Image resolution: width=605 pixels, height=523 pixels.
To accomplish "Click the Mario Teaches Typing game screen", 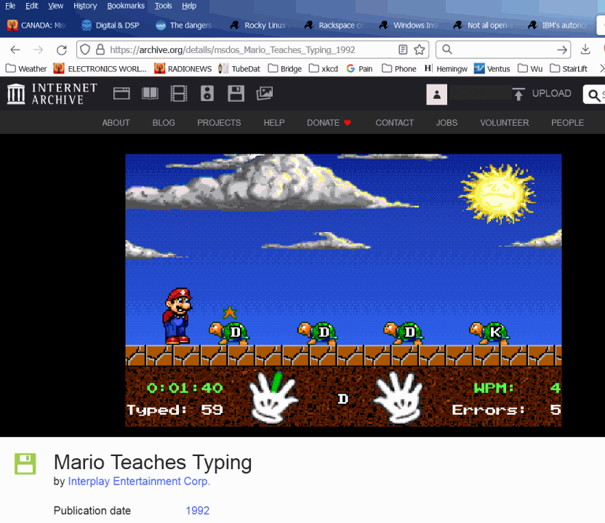I will click(x=343, y=290).
